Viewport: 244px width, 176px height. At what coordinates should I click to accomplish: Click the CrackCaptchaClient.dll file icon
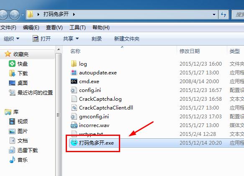point(74,107)
